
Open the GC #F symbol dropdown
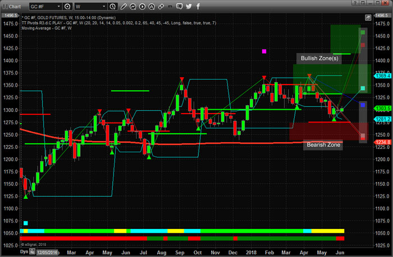[x=45, y=7]
